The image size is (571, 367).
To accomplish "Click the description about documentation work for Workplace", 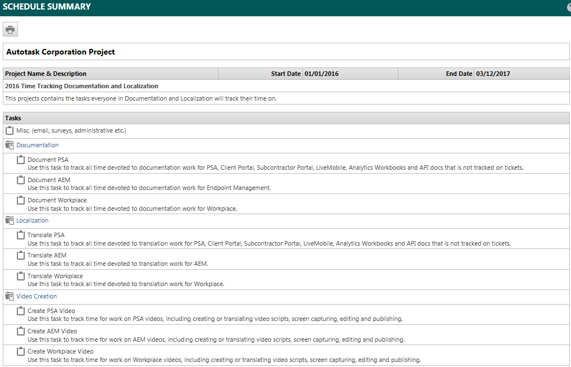I will click(133, 209).
